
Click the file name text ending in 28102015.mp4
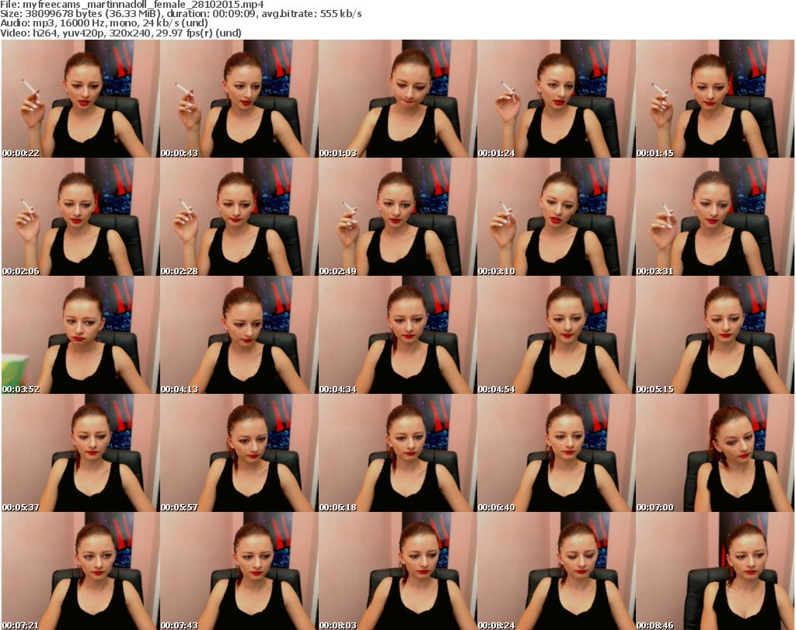[x=143, y=5]
